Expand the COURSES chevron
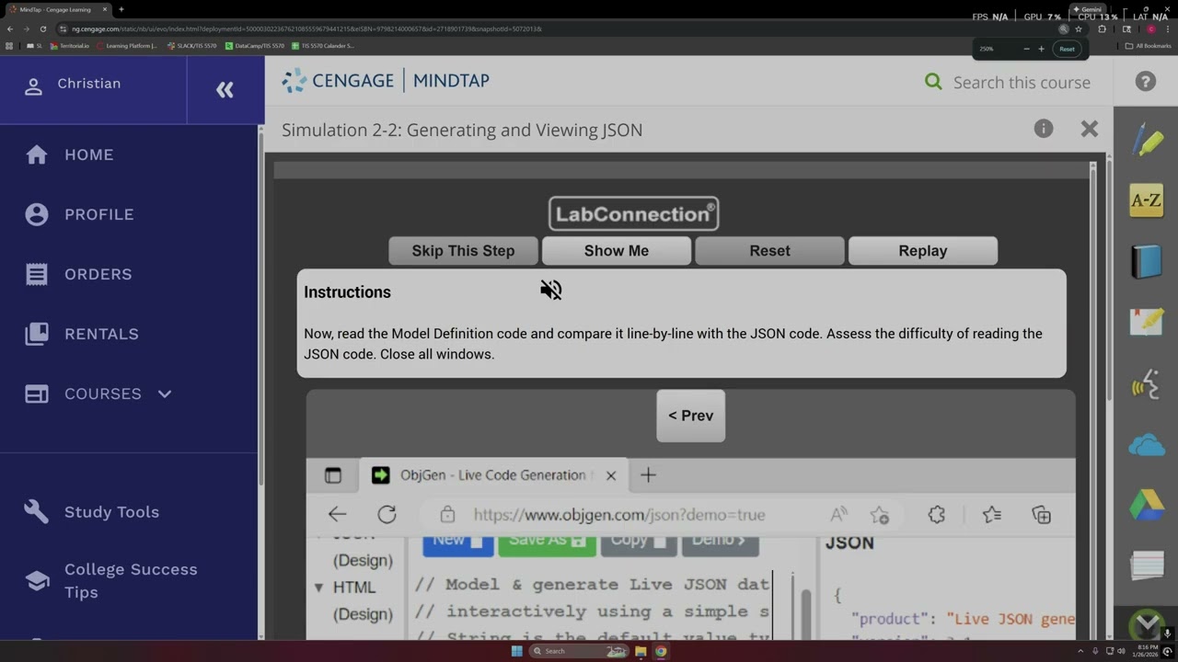1178x662 pixels. pyautogui.click(x=165, y=394)
